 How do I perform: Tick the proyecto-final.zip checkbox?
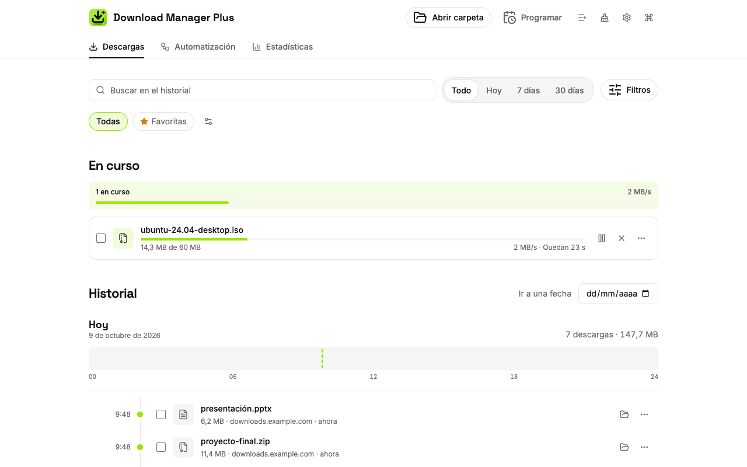(161, 447)
